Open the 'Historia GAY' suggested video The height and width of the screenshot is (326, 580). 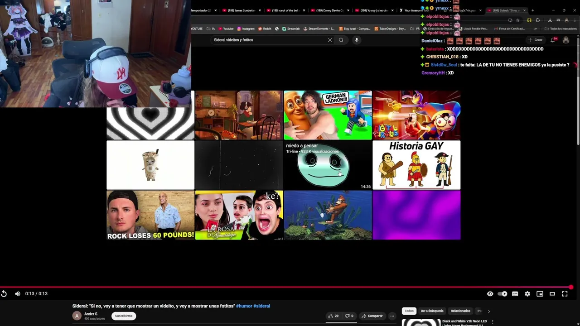(416, 165)
